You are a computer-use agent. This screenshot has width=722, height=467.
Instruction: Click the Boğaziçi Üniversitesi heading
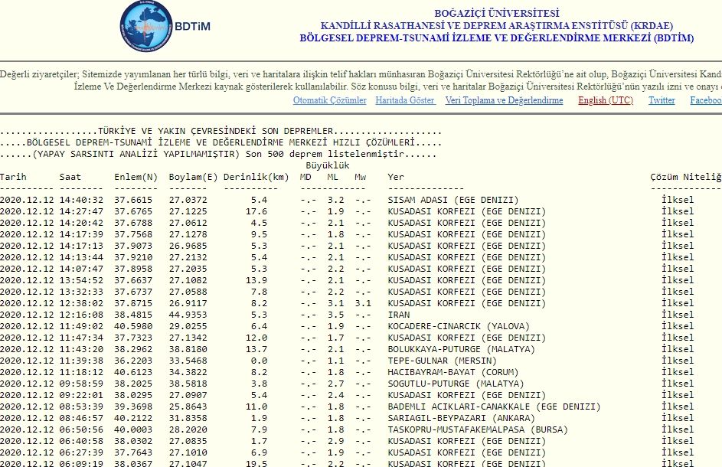[x=496, y=13]
